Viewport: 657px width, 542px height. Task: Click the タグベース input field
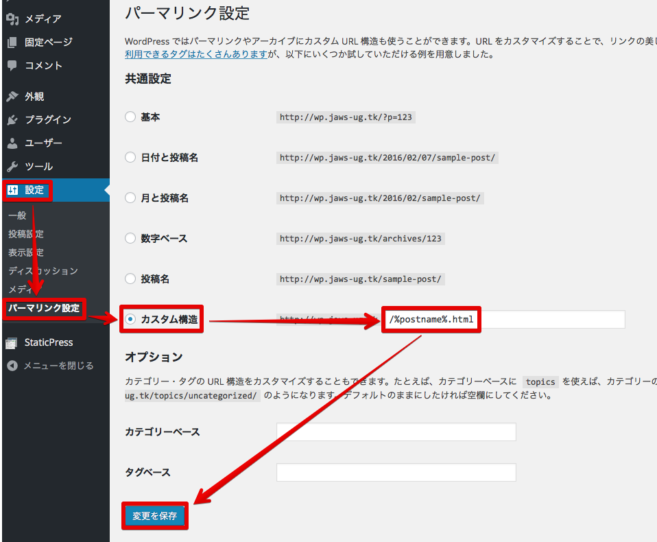point(396,472)
